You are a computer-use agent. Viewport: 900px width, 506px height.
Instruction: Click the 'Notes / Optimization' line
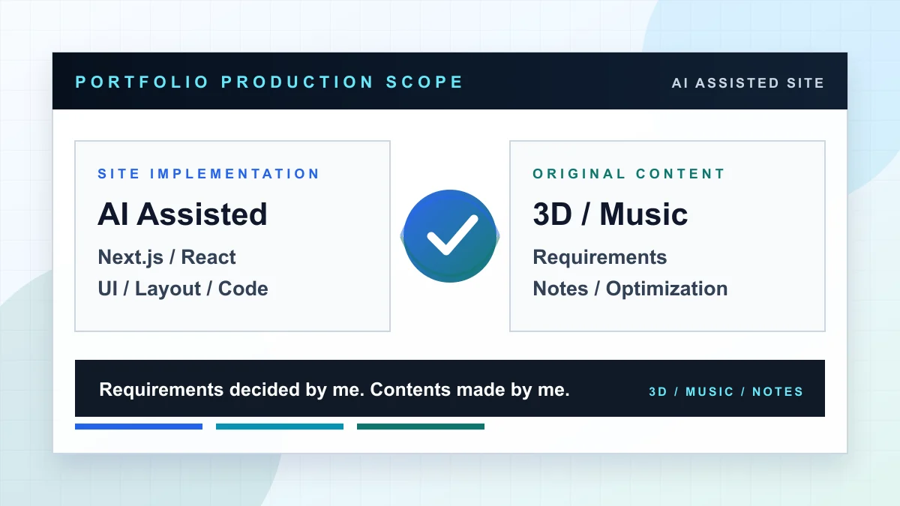point(630,289)
